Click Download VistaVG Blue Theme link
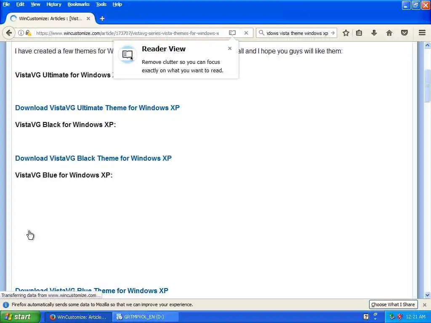 click(x=91, y=291)
